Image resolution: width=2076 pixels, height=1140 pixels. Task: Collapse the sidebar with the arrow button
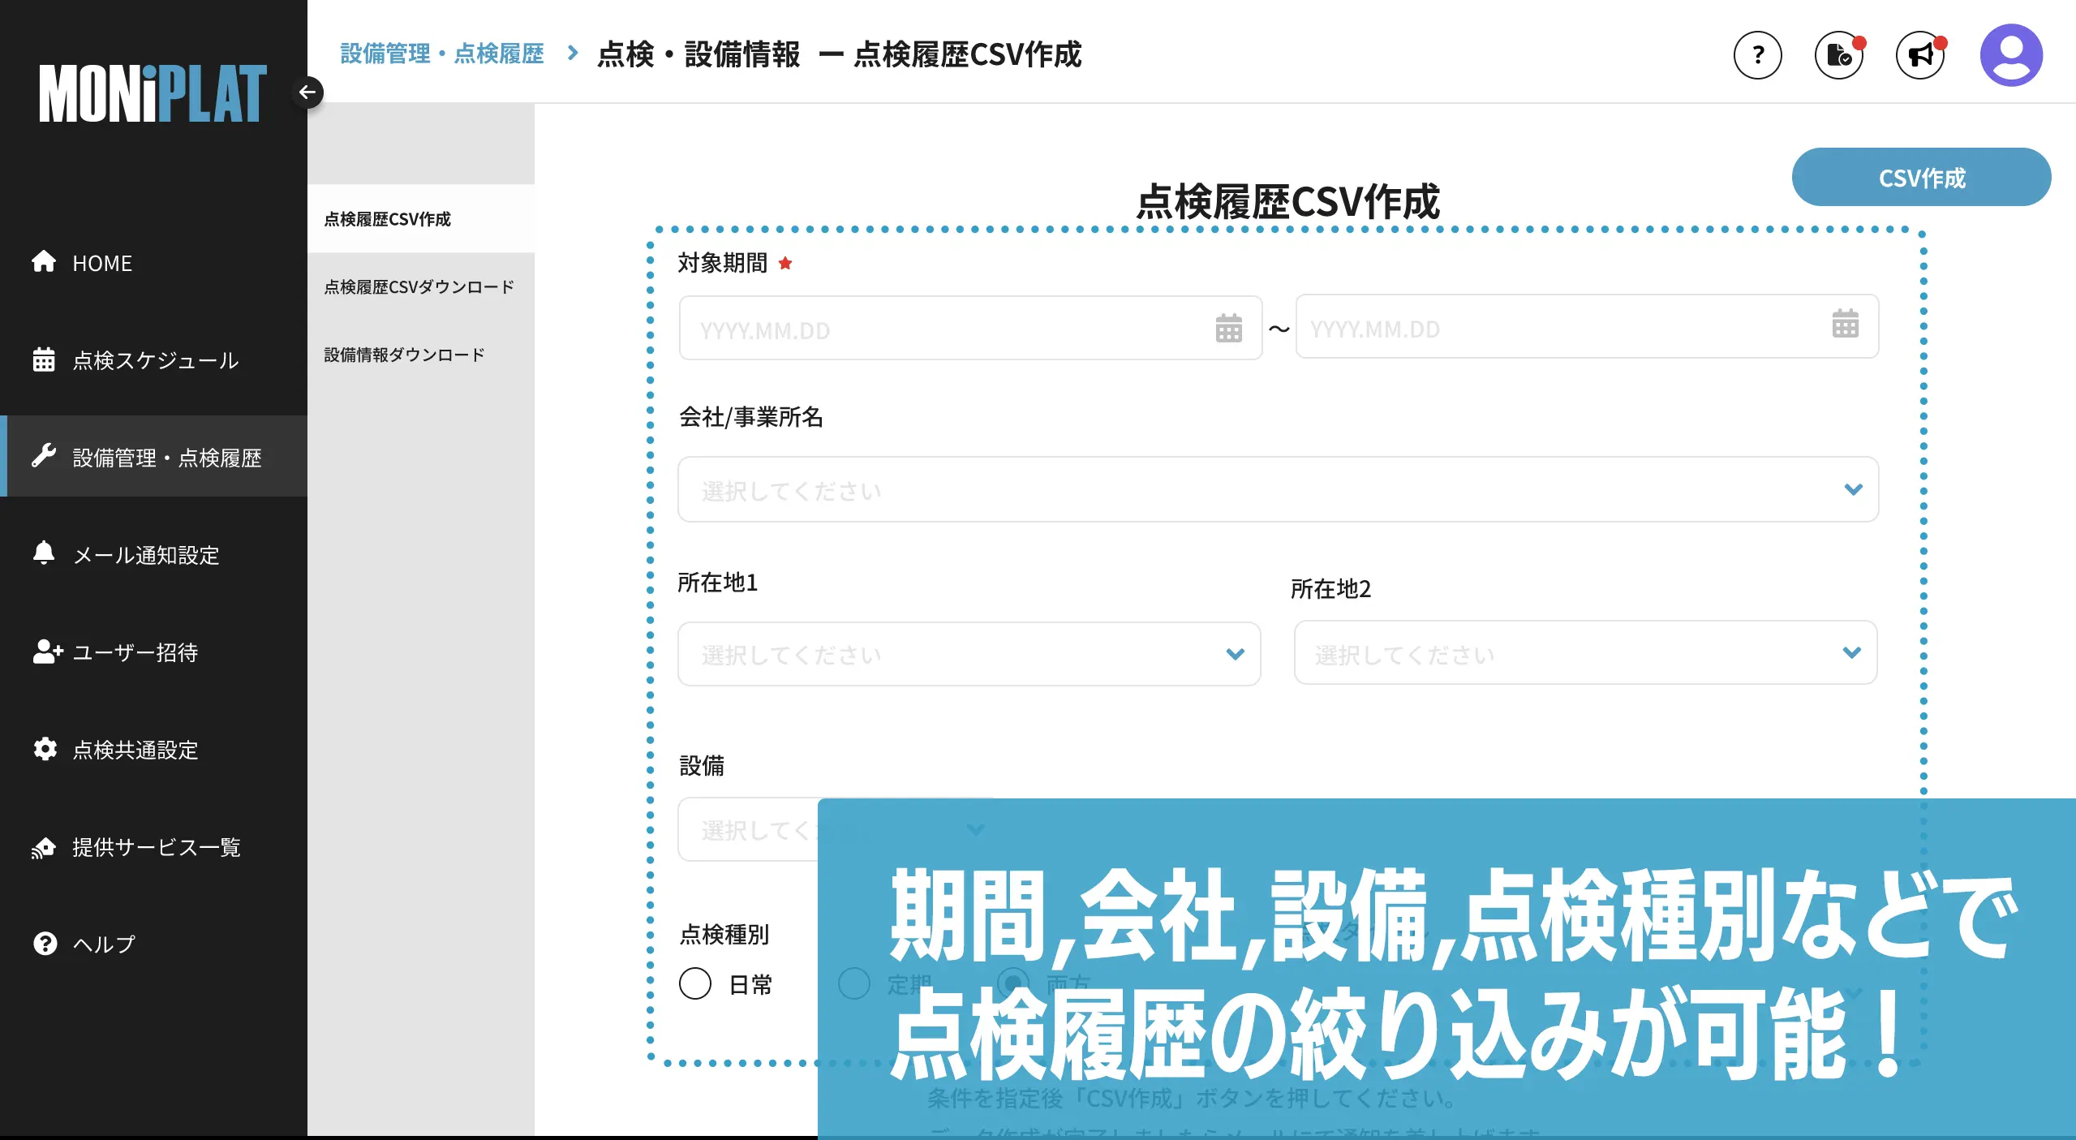pos(308,92)
